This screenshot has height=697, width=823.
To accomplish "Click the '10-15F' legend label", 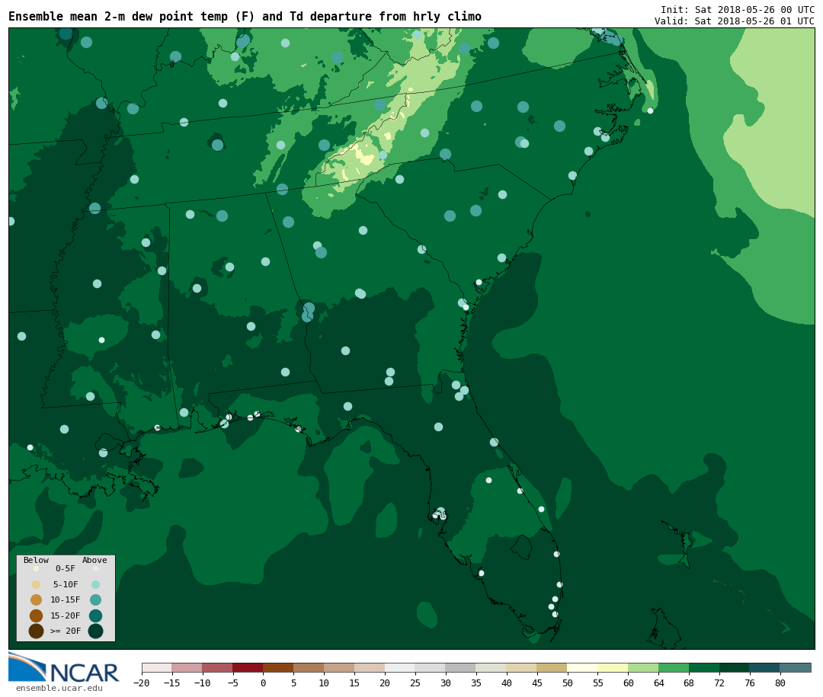I will (66, 599).
